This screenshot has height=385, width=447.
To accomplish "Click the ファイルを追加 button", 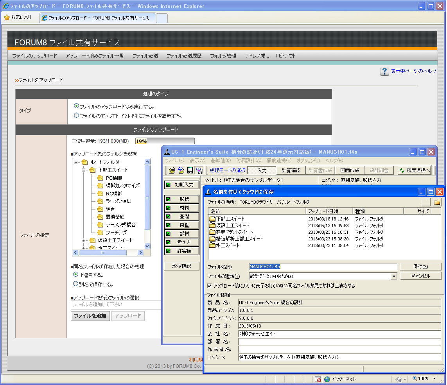I will (x=90, y=316).
